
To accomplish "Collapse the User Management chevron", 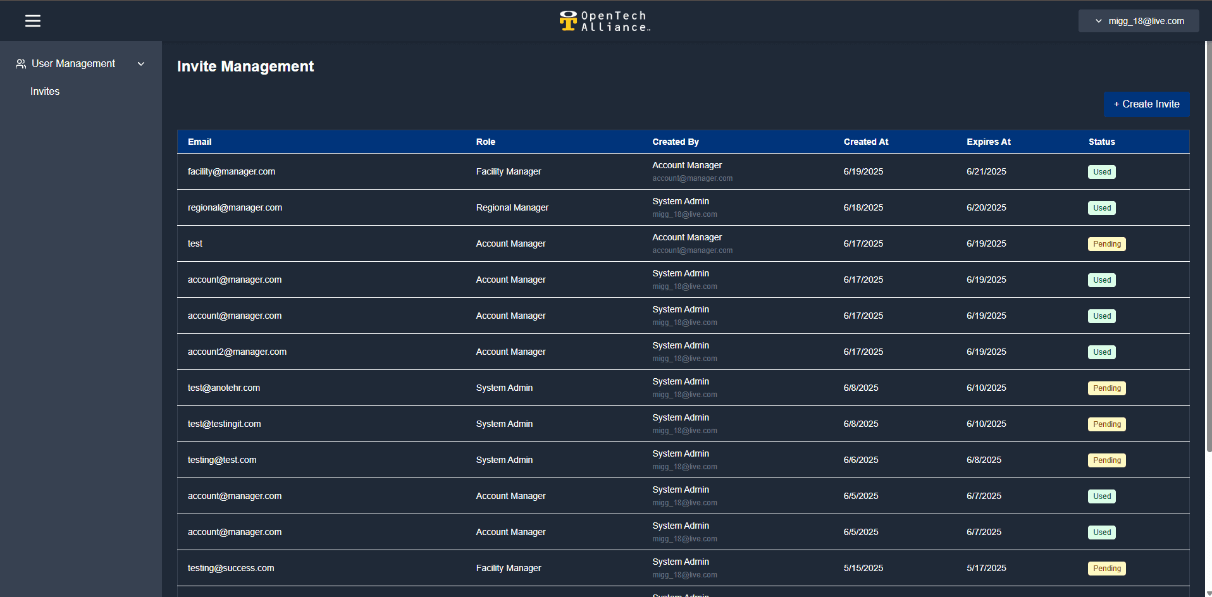I will (x=141, y=64).
